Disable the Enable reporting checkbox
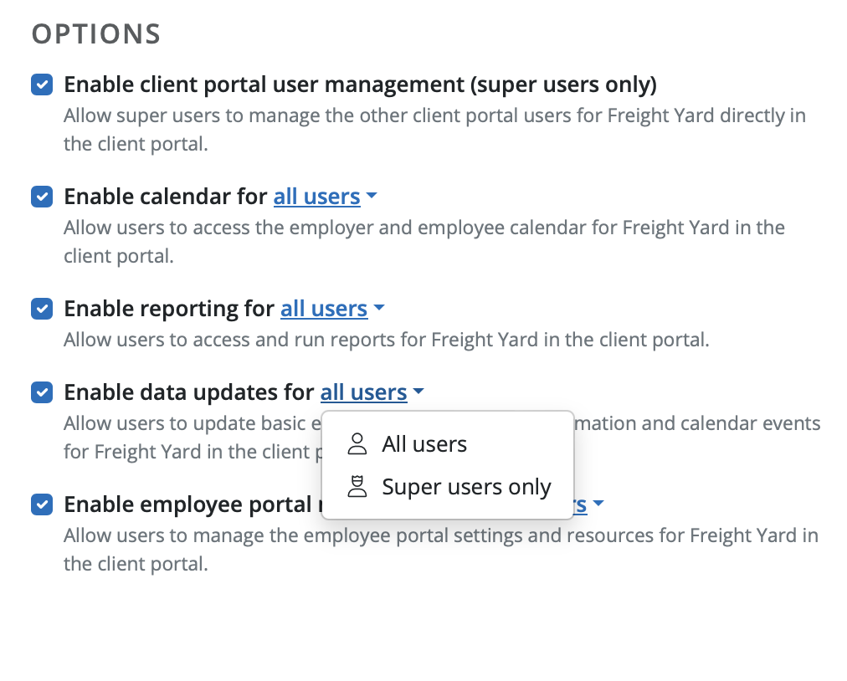This screenshot has width=847, height=681. pos(42,309)
